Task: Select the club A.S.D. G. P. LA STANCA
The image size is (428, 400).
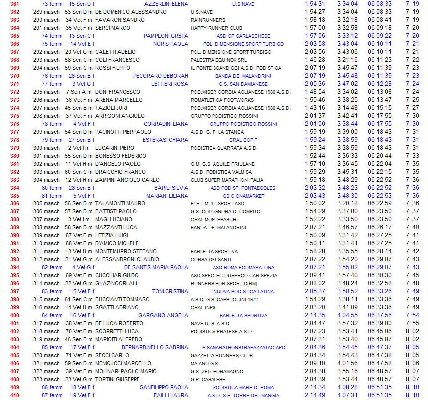Action: point(217,132)
